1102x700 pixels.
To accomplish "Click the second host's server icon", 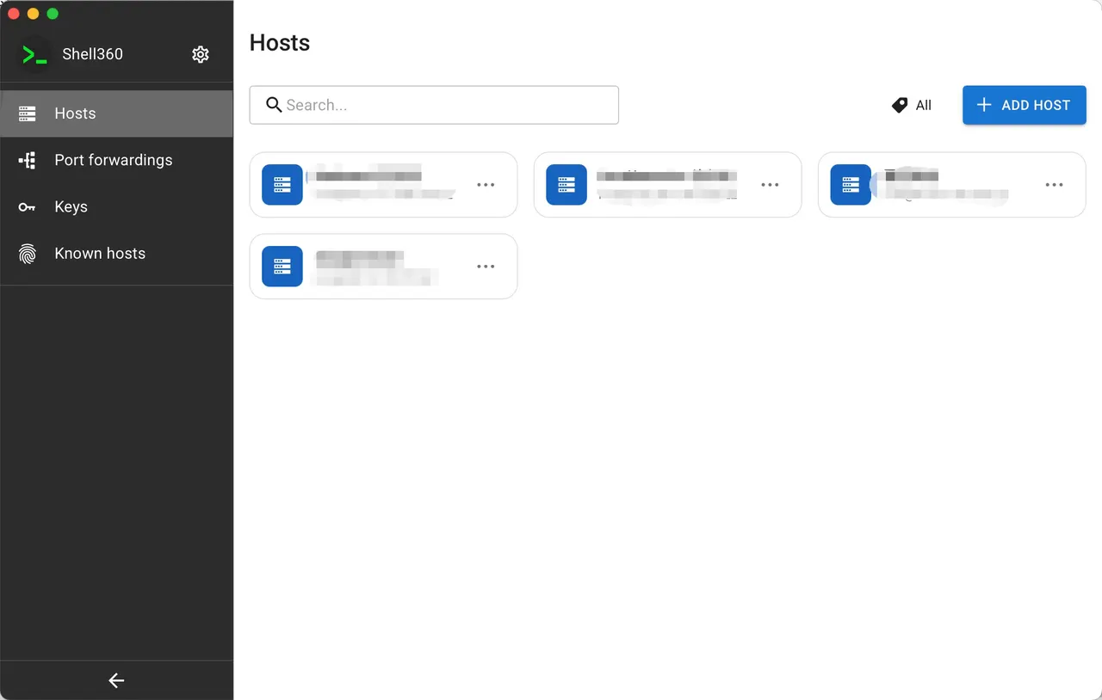I will click(x=566, y=185).
